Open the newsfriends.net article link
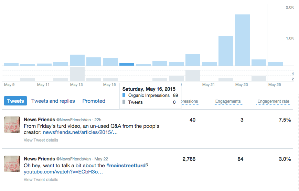 (80, 132)
